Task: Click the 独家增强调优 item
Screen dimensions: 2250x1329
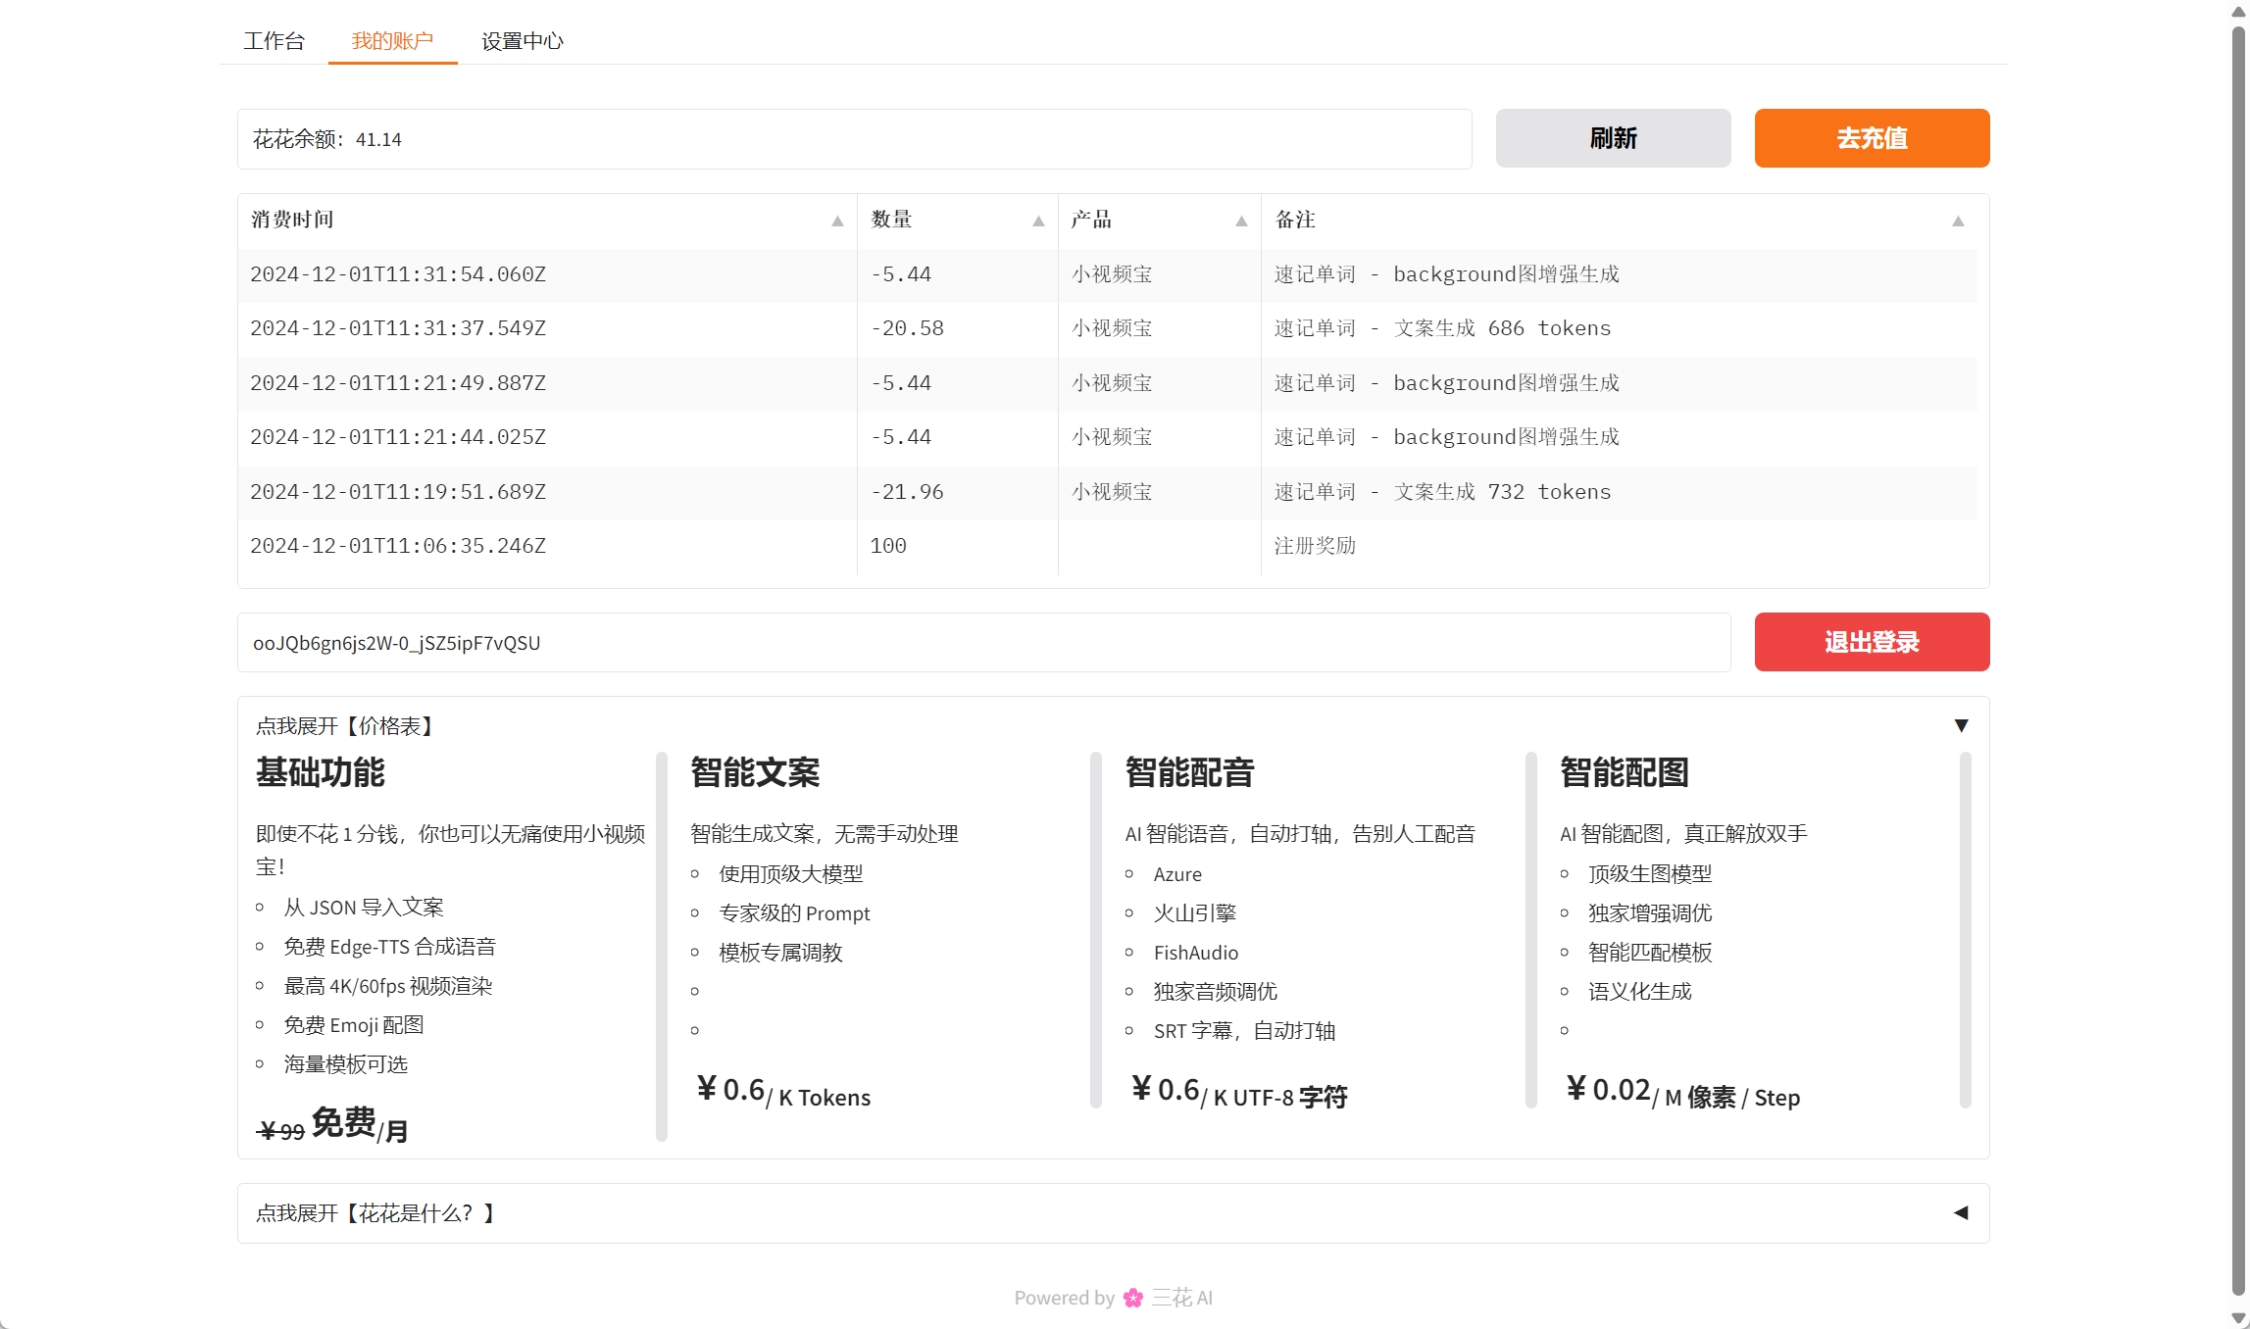Action: (x=1650, y=913)
